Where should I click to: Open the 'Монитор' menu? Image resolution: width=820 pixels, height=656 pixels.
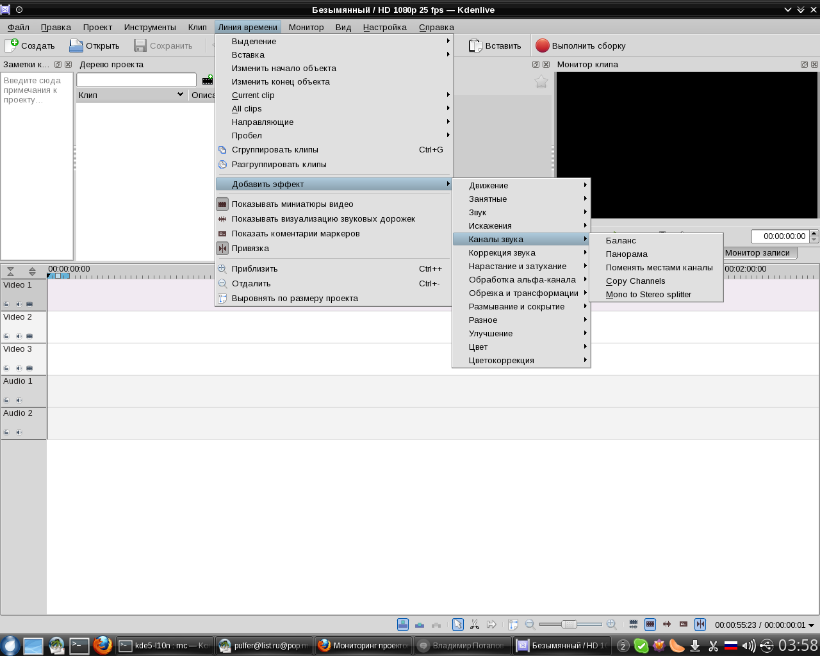306,27
